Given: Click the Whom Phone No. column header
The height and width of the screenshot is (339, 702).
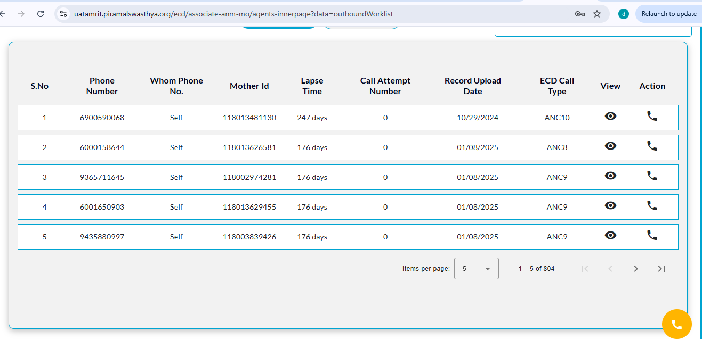Looking at the screenshot, I should point(176,86).
